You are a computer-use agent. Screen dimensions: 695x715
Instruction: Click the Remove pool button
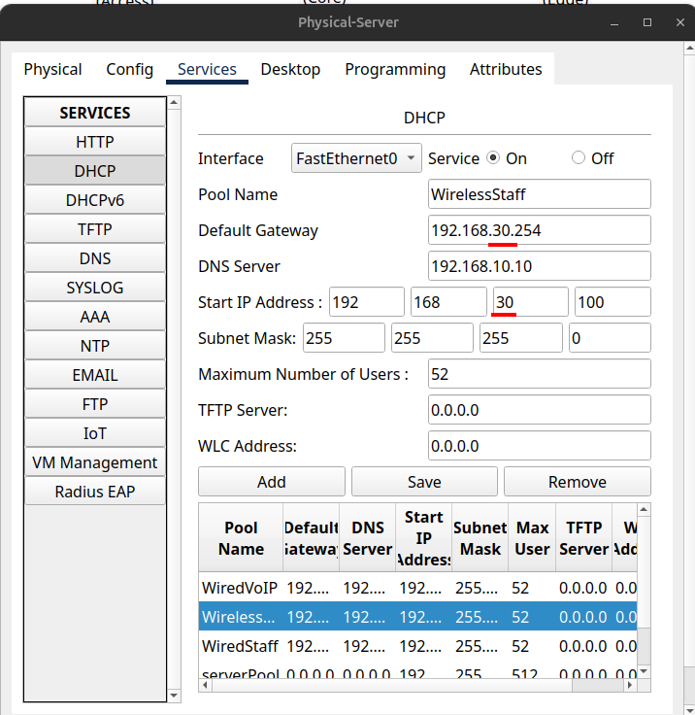pos(578,482)
